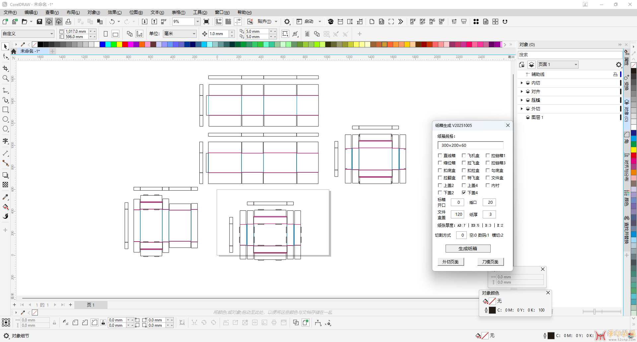Open the 页面 1 dropdown in Objects panel

coord(576,65)
